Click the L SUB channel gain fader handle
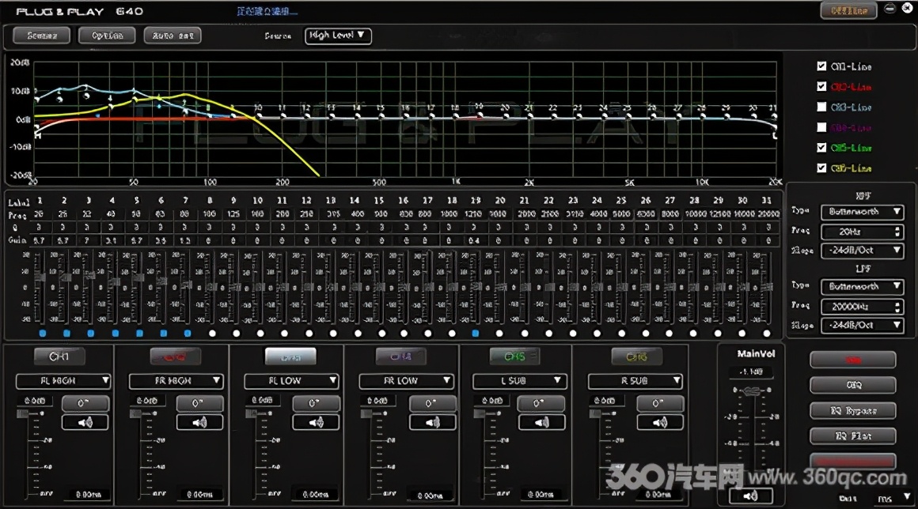918x509 pixels. (479, 413)
